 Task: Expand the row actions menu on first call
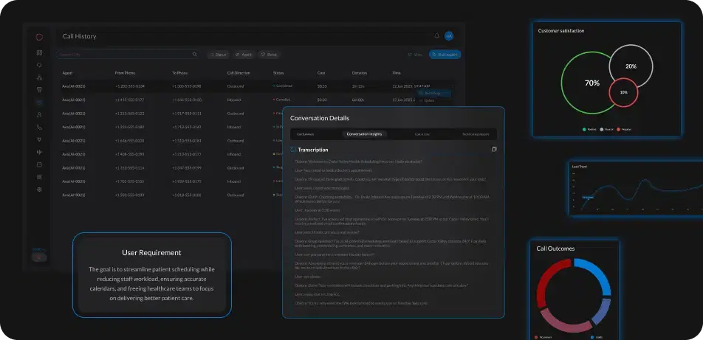click(x=452, y=86)
